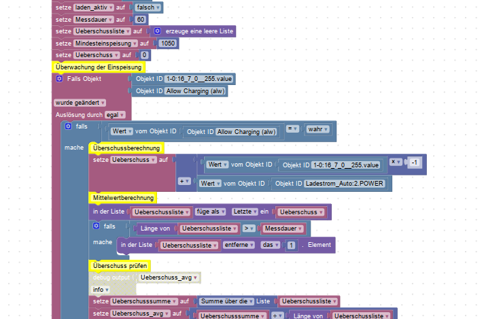This screenshot has width=484, height=319.
Task: Open 'Ueberschuss_avg' dropdown in debug output
Action: click(x=169, y=278)
